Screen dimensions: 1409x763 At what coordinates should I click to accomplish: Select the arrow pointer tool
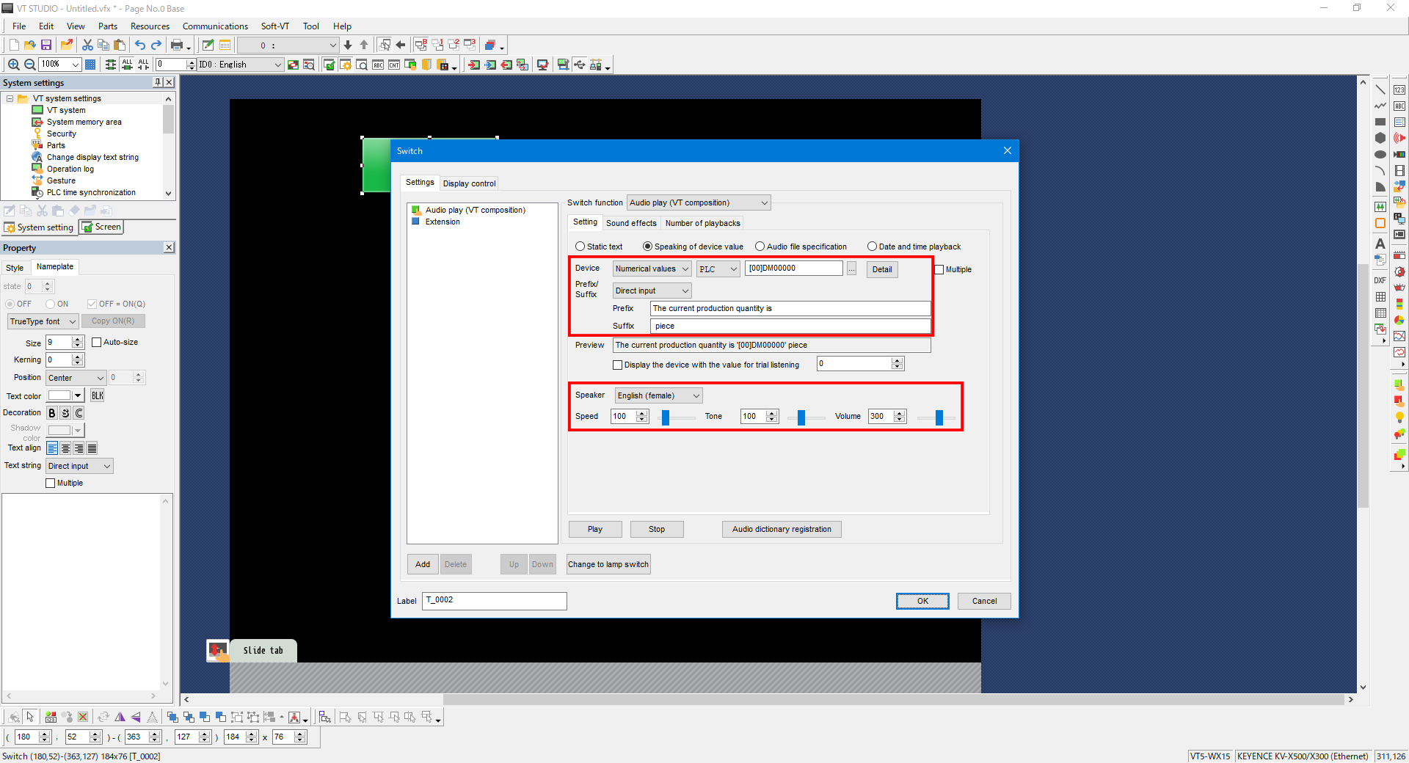click(x=30, y=717)
